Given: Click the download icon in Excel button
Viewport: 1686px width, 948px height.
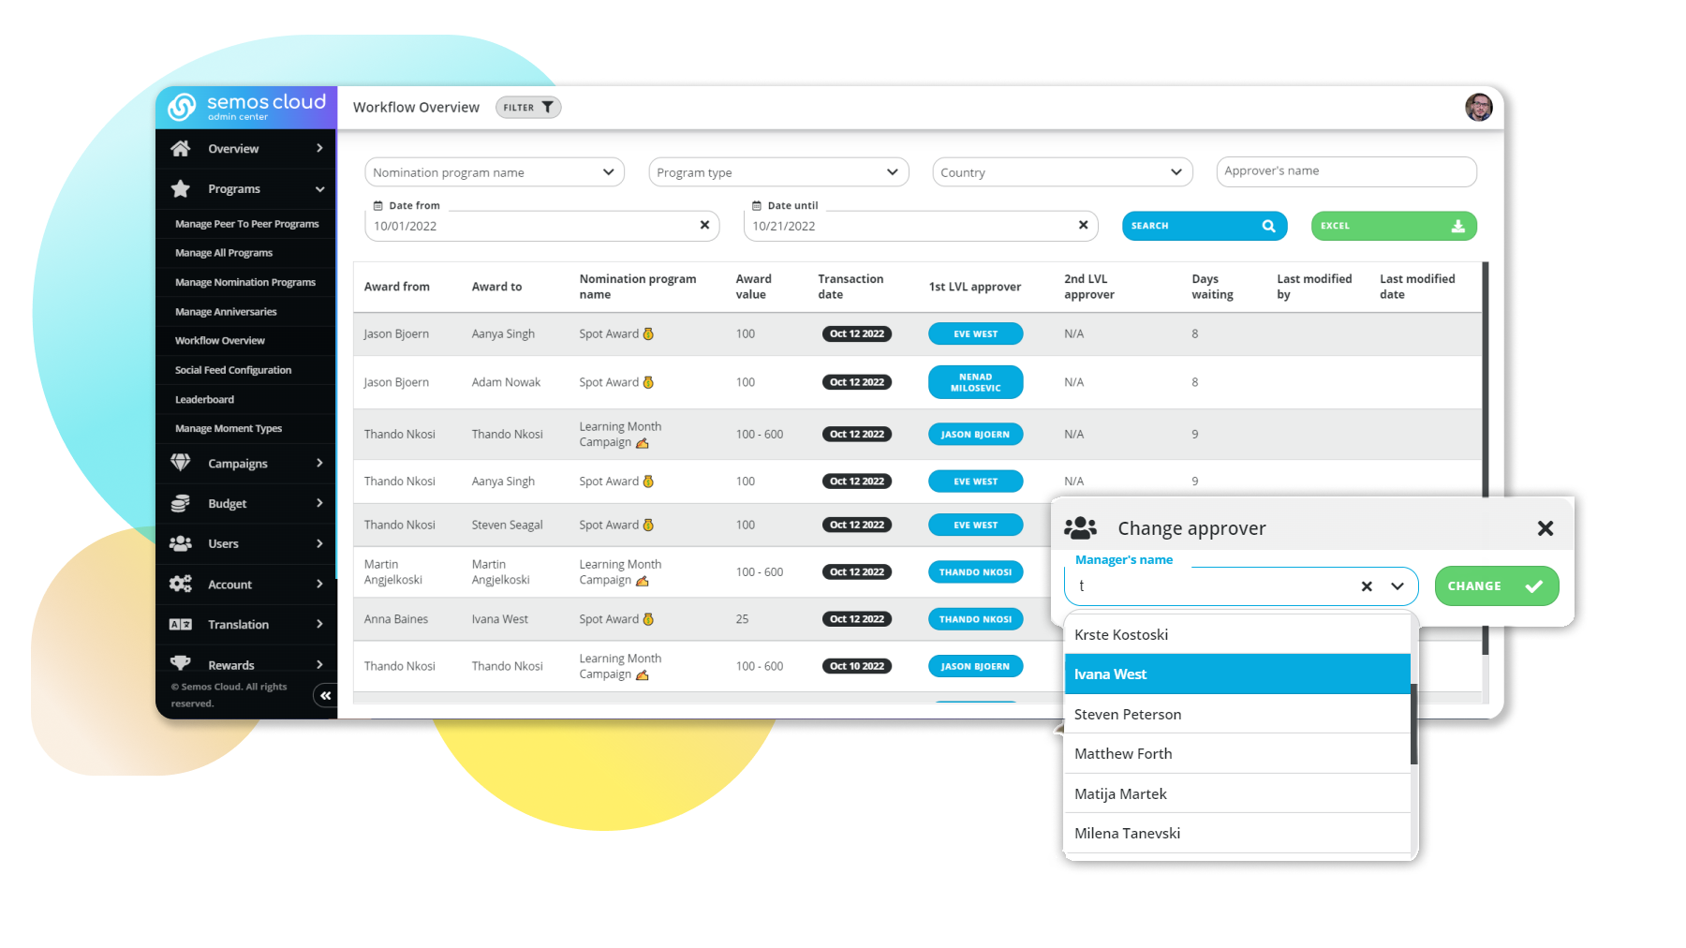Looking at the screenshot, I should click(x=1457, y=226).
